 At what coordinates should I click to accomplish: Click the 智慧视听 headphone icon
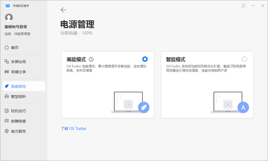(7, 96)
